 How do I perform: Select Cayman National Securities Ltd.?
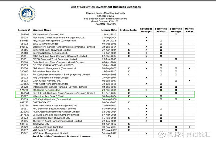[x=50, y=53]
